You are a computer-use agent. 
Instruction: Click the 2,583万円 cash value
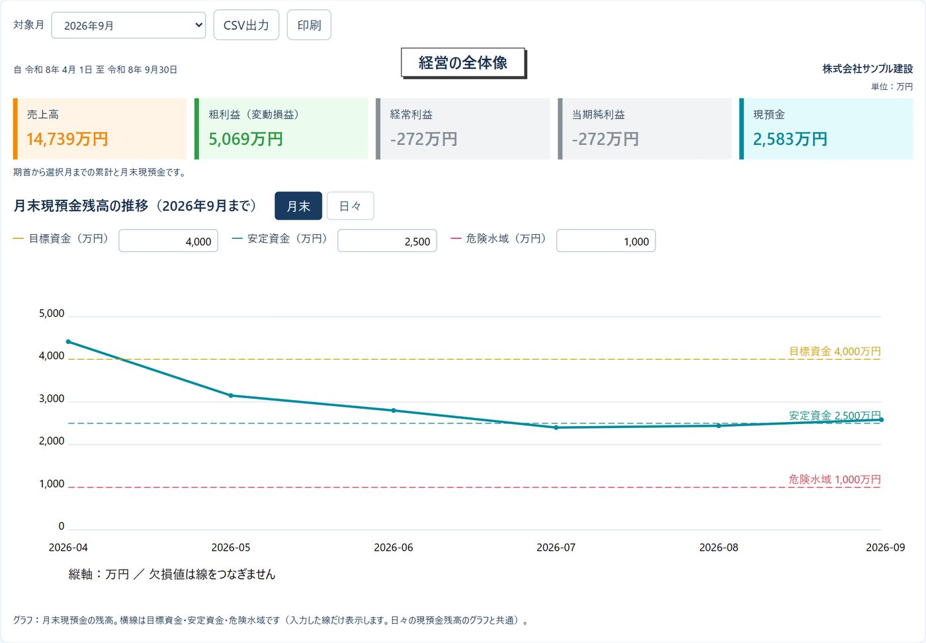click(x=790, y=139)
